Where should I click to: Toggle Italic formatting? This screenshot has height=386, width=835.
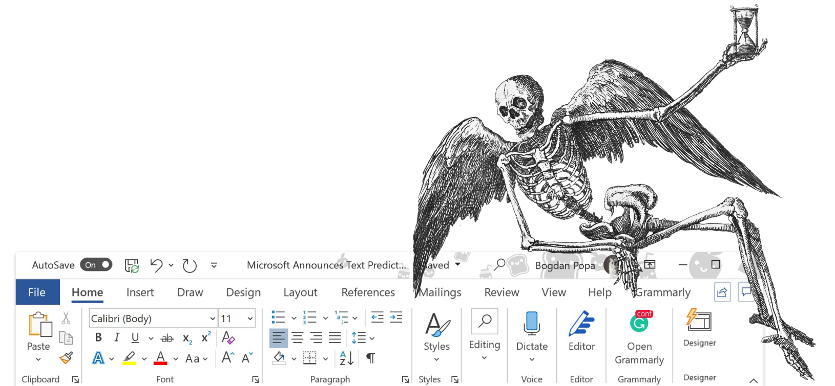coord(117,337)
